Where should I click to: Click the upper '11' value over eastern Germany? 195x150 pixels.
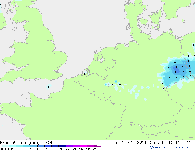tap(176, 67)
